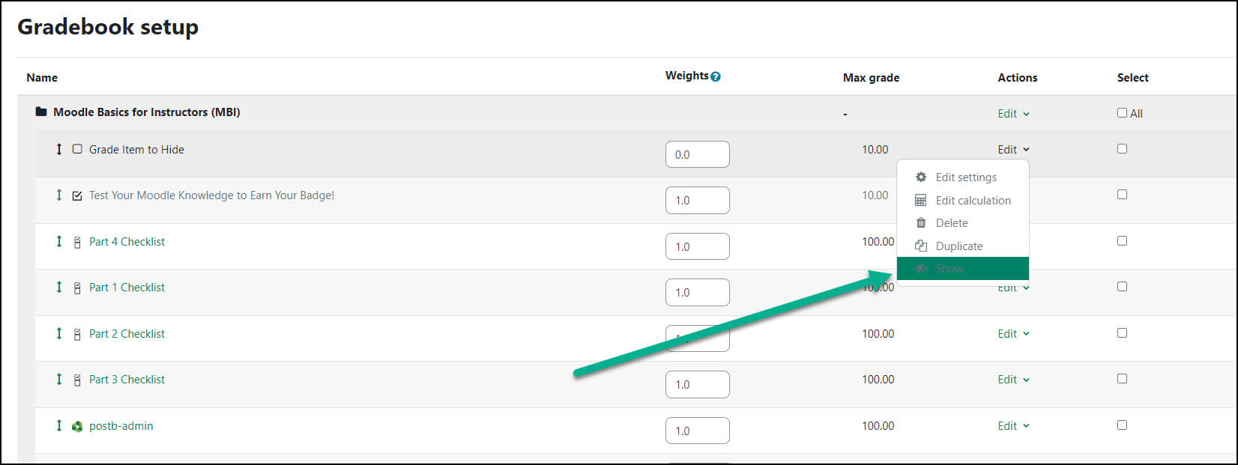
Task: Click the move arrow icon for Part 3 Checklist
Action: [x=59, y=379]
